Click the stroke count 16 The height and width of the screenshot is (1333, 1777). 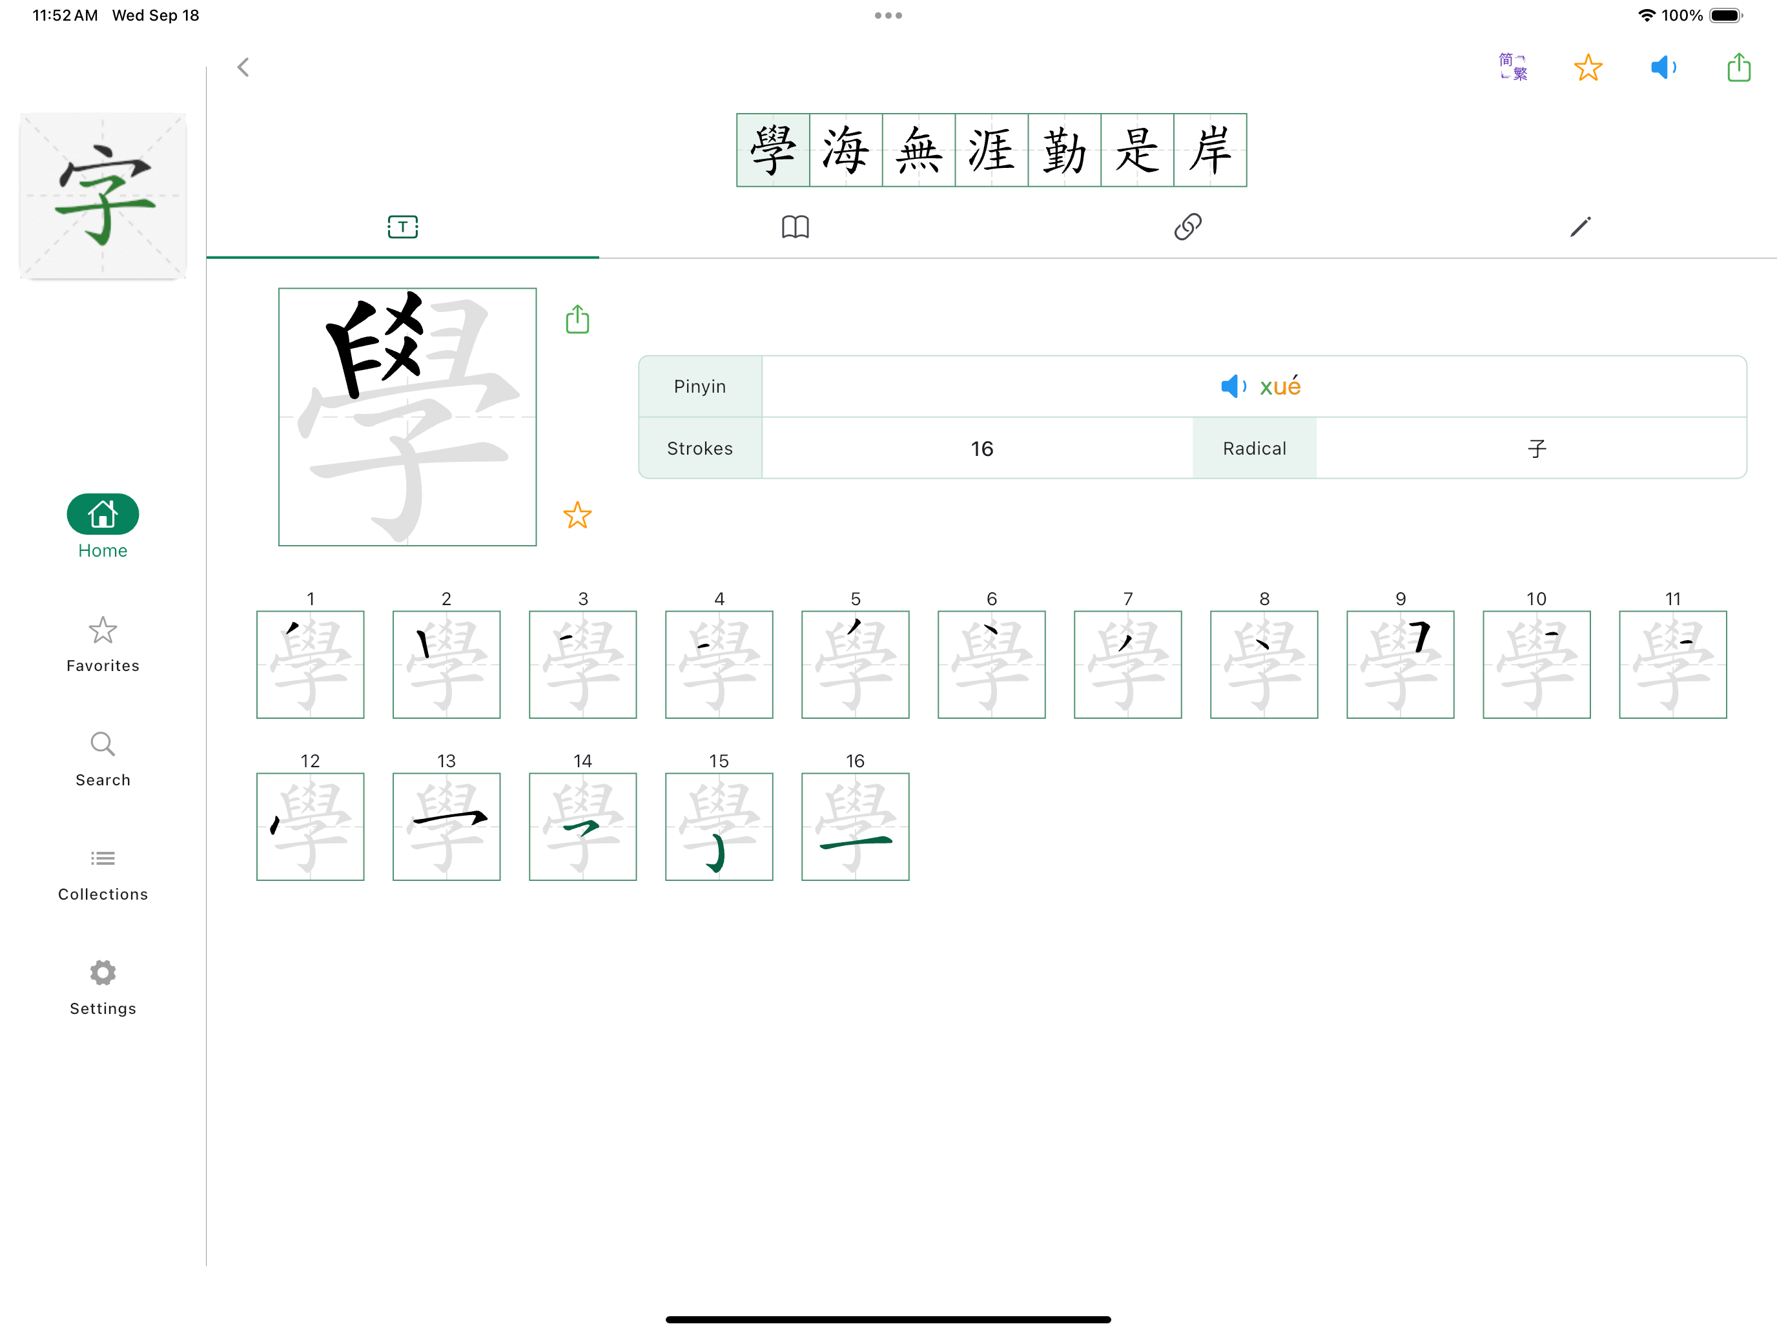point(981,448)
